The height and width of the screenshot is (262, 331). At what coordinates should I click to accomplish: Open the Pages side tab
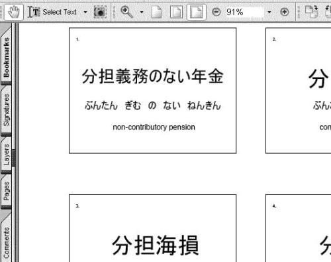pyautogui.click(x=6, y=191)
